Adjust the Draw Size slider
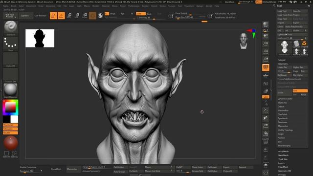This screenshot has width=313, height=176. tap(190, 18)
